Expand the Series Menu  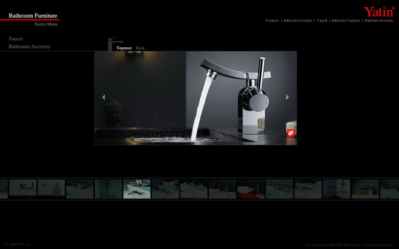46,24
